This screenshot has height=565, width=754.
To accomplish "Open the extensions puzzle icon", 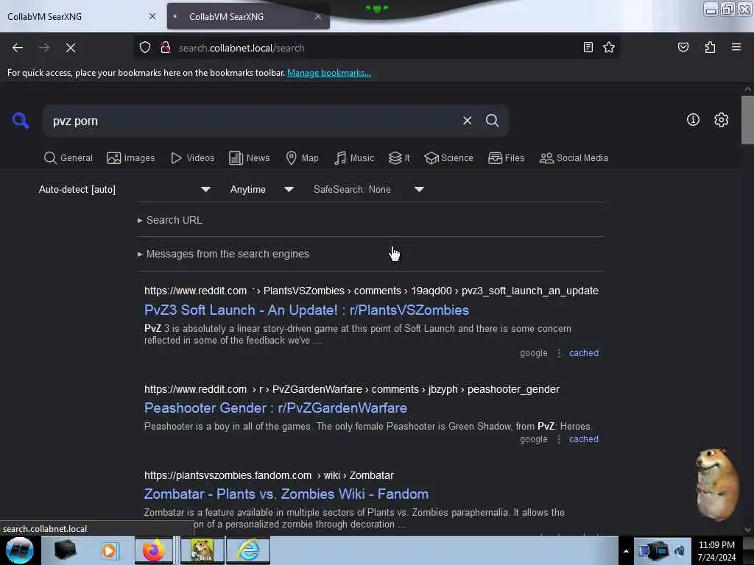I will point(710,47).
